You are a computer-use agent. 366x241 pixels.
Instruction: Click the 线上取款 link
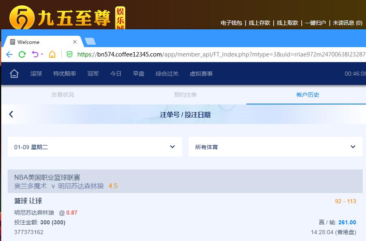click(288, 23)
